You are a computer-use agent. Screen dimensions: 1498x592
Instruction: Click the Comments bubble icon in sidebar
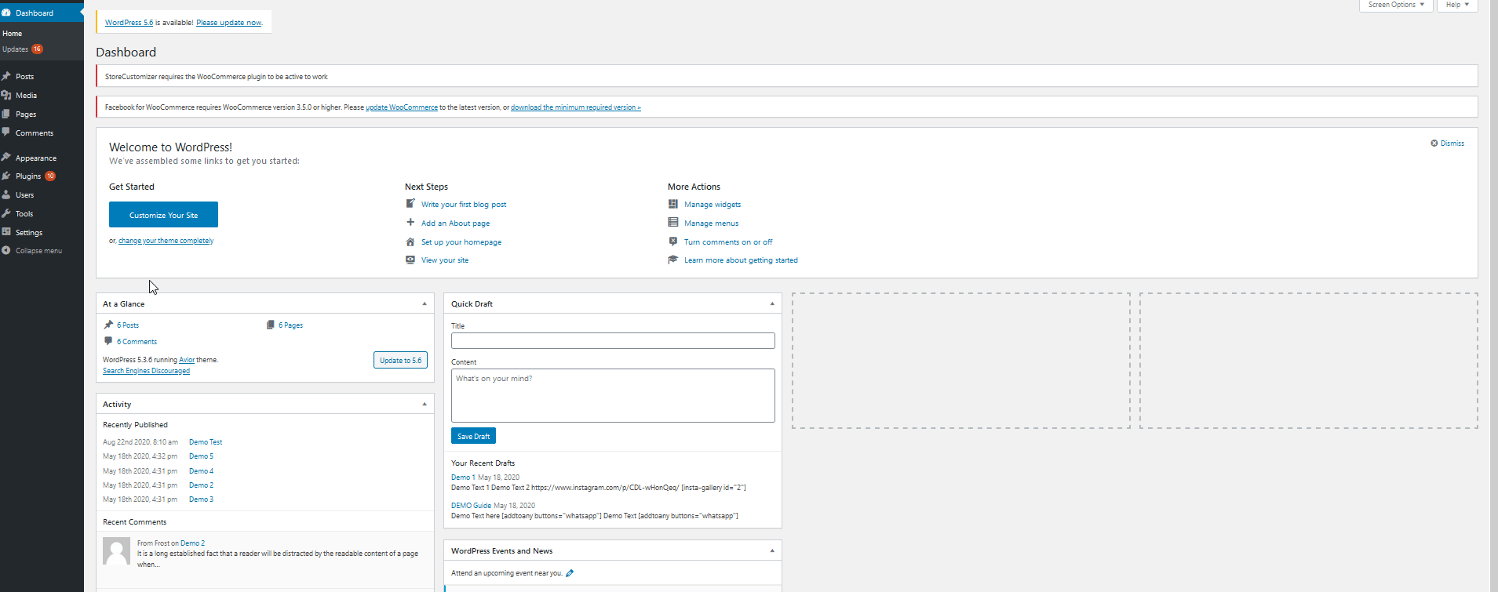6,133
